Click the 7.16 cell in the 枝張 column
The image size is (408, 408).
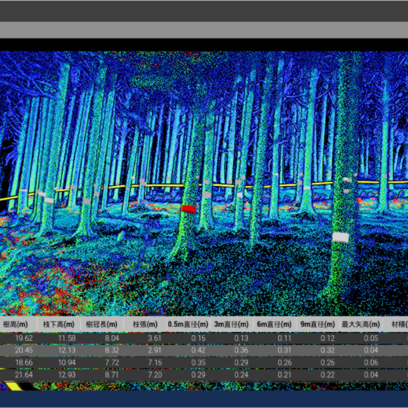click(155, 362)
